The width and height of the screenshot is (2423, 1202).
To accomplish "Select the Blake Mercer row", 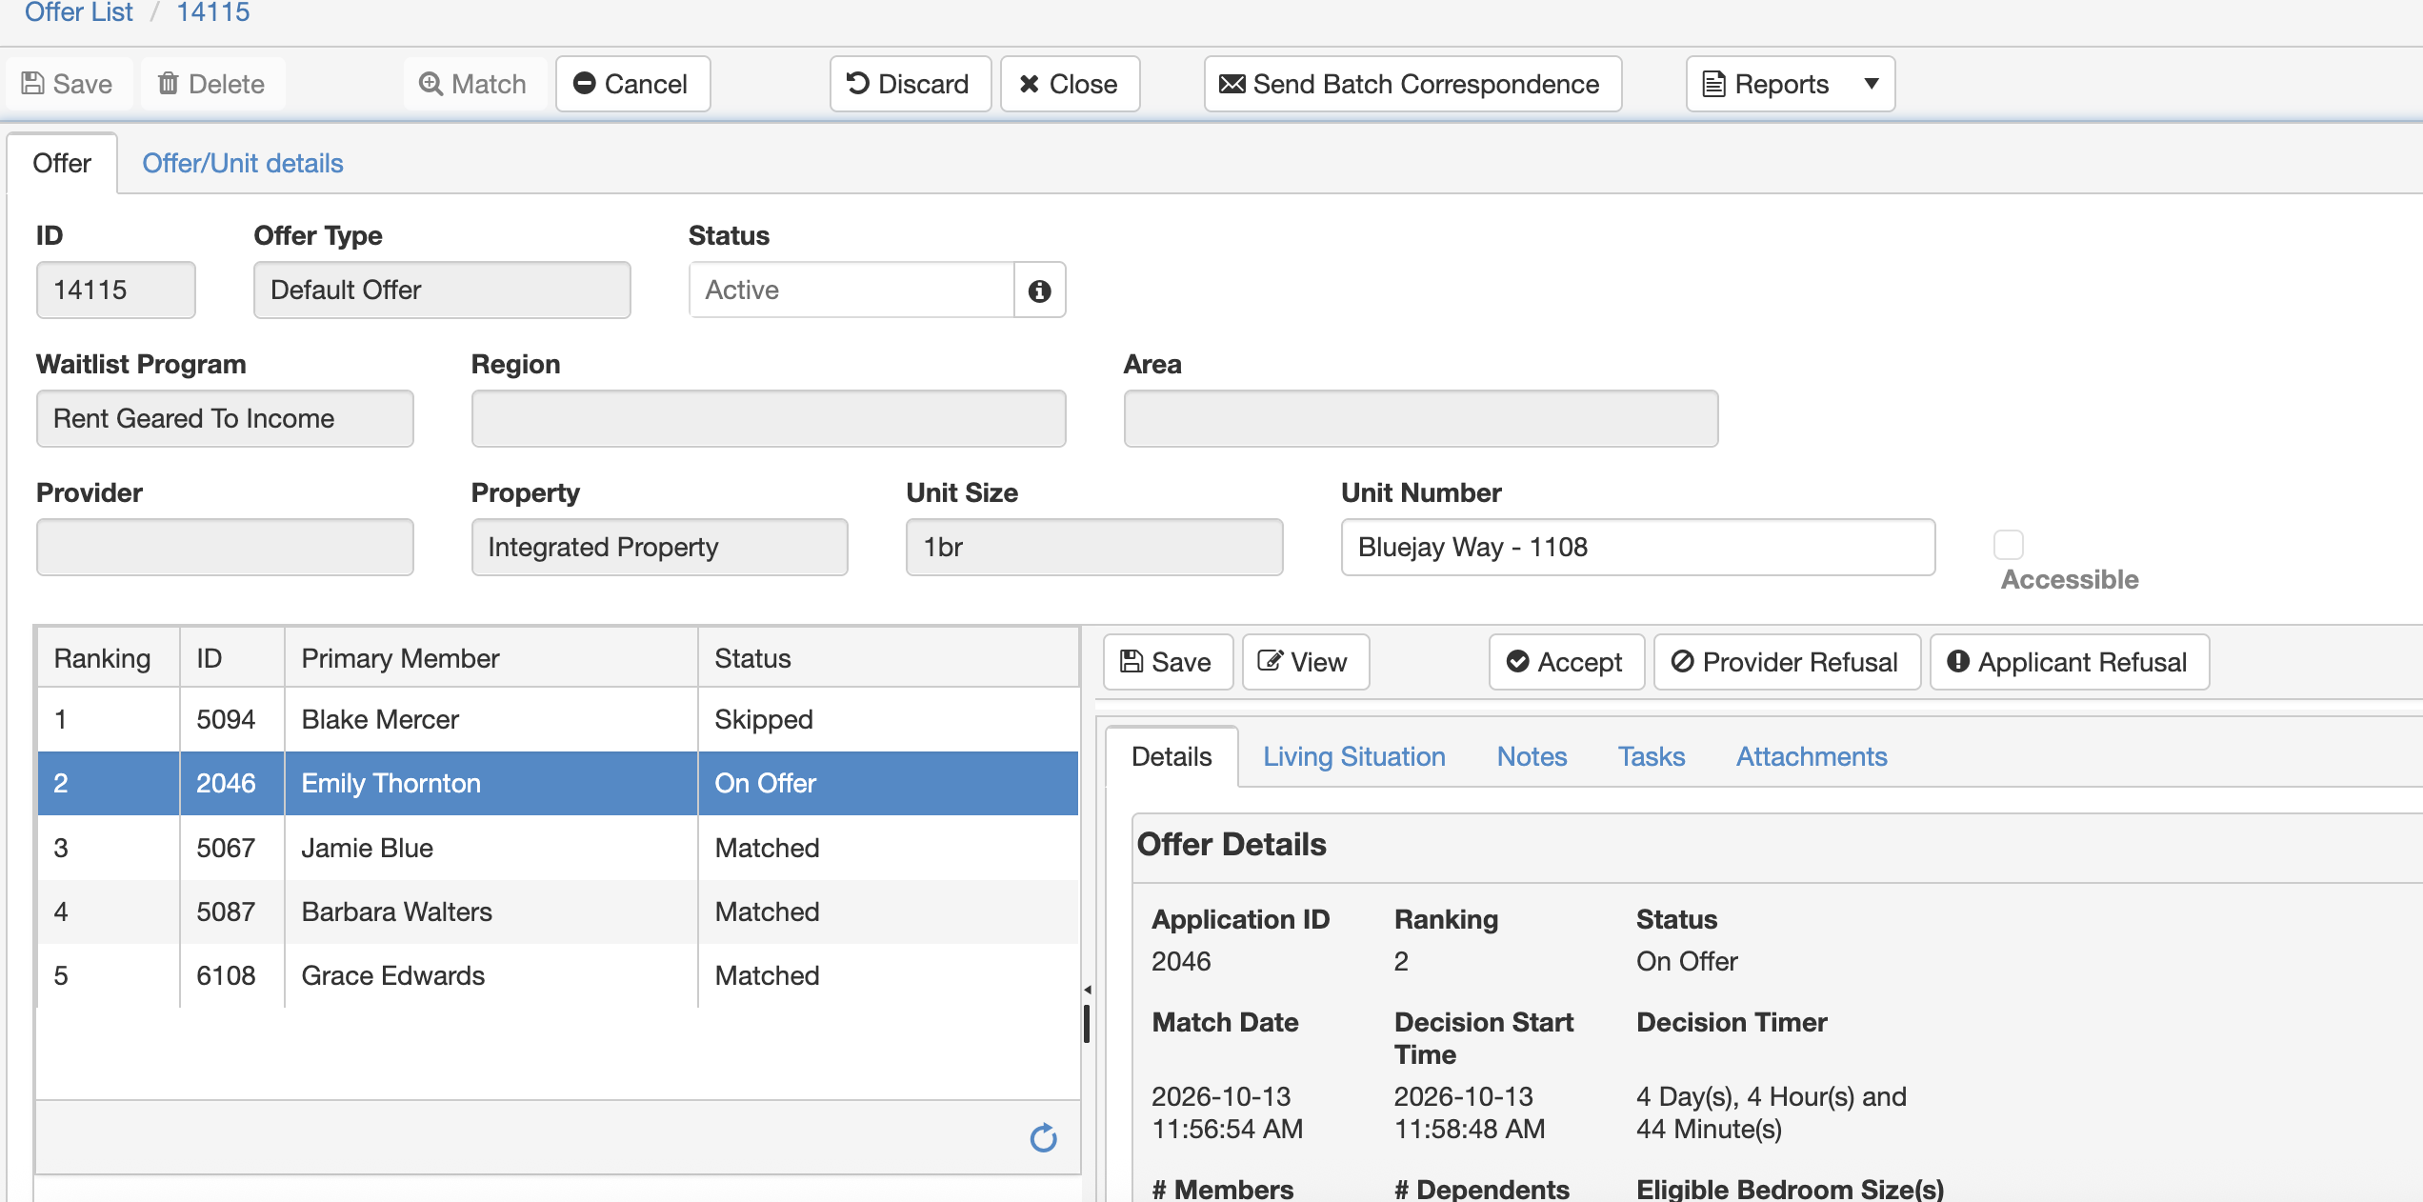I will click(x=557, y=719).
